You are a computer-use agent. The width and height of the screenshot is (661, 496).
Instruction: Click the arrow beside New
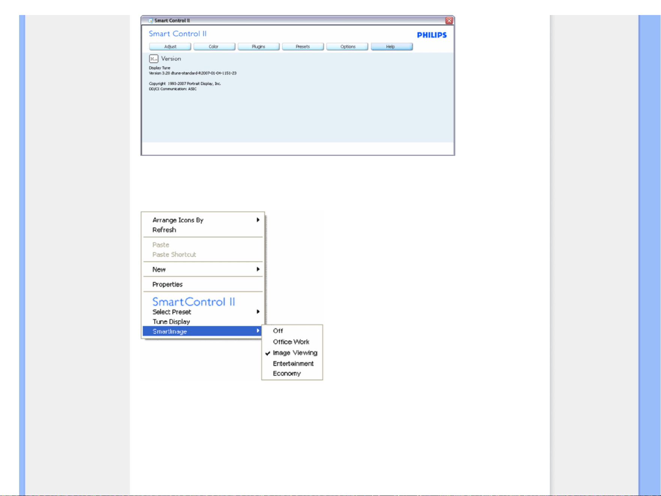click(258, 269)
